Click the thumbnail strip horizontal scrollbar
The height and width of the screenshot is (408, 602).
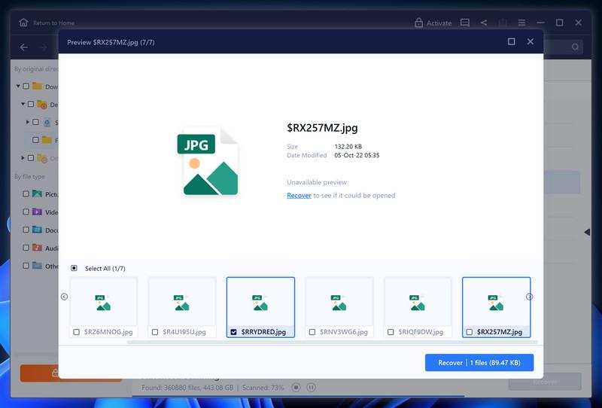click(x=332, y=342)
